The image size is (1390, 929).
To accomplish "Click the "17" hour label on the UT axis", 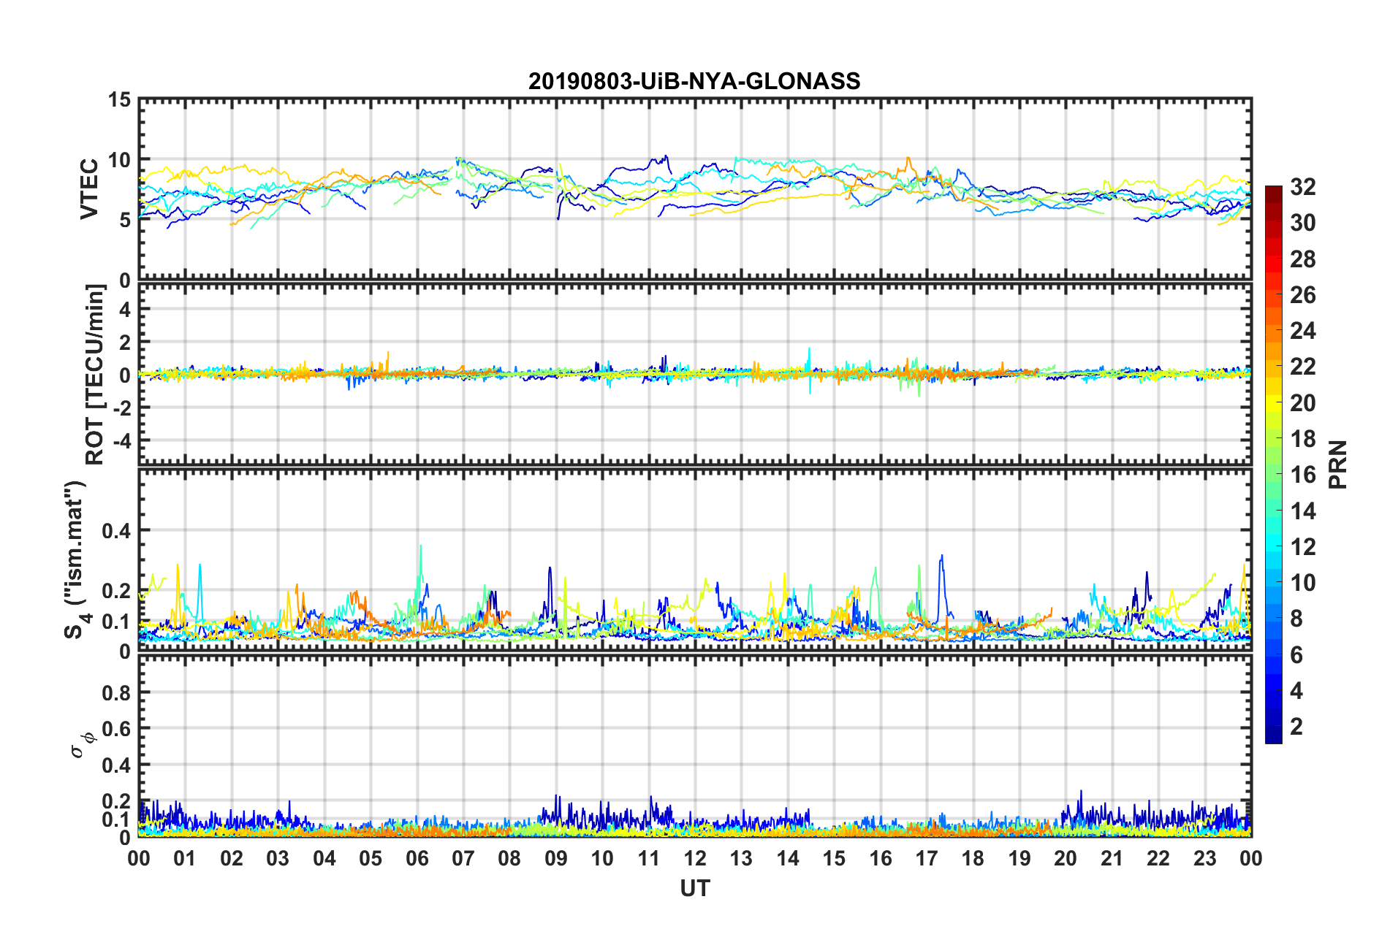I will (927, 858).
